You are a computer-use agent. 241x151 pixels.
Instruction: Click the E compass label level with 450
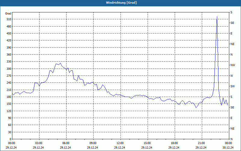[x=231, y=34]
